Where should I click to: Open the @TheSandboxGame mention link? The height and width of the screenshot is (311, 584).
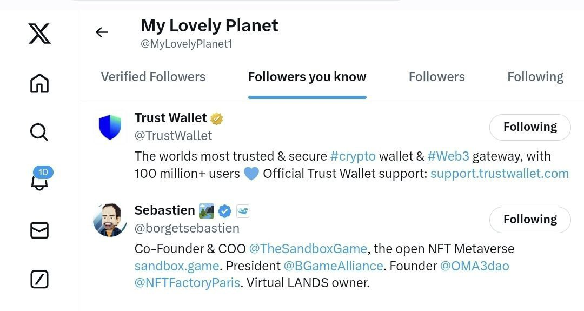308,249
